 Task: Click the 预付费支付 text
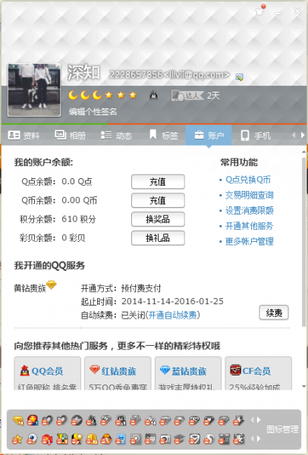click(141, 288)
